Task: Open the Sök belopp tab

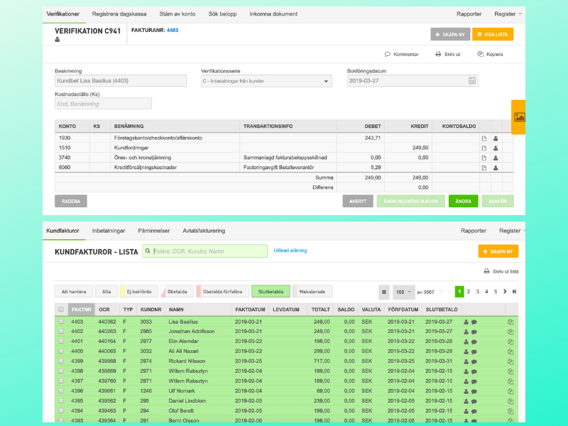Action: pos(222,13)
